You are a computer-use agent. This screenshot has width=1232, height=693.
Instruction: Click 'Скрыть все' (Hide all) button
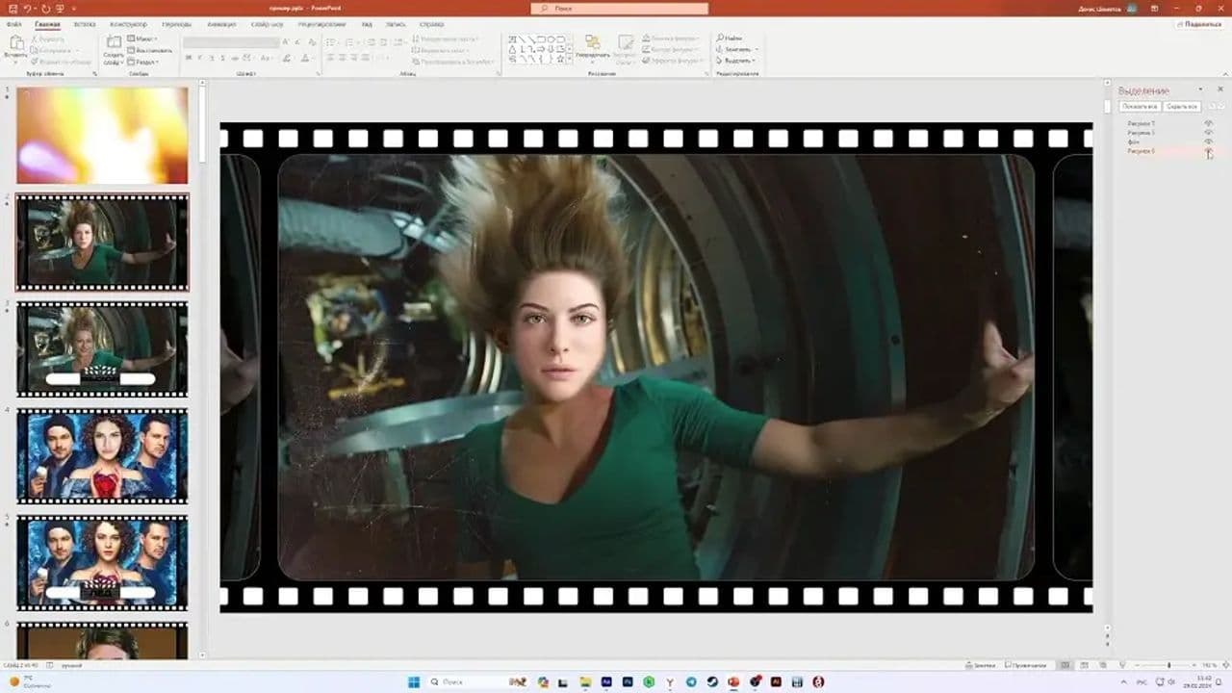click(1181, 107)
